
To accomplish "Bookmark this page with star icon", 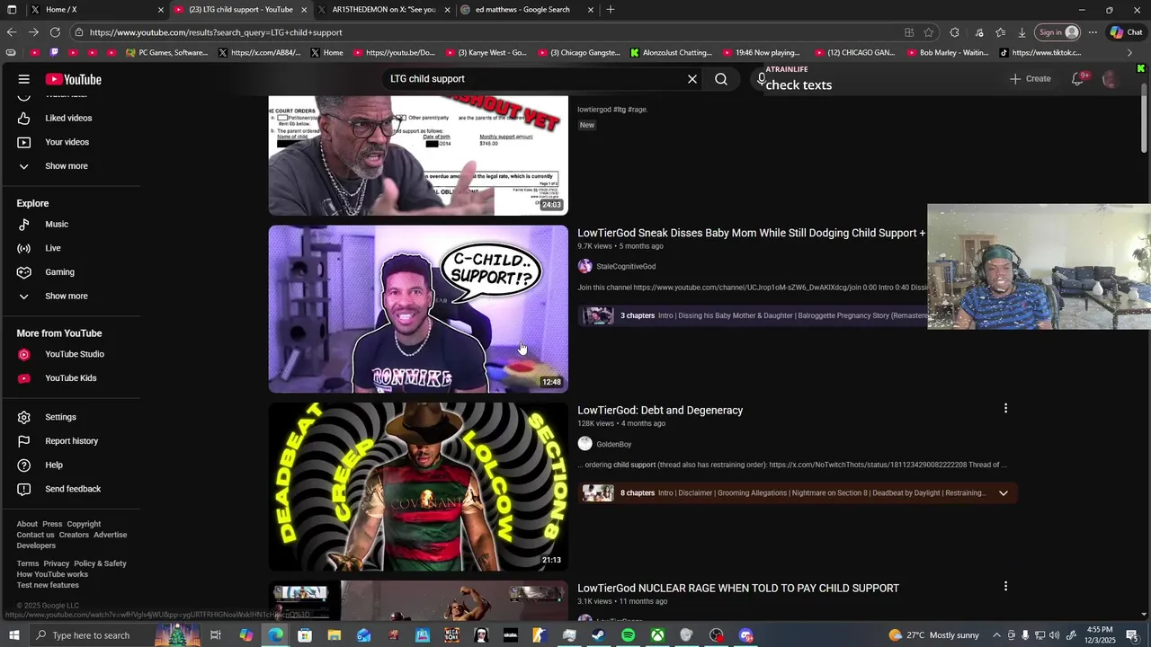I will click(x=929, y=32).
